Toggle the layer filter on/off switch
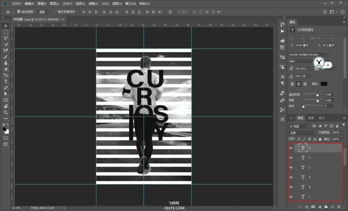Image resolution: width=348 pixels, height=211 pixels. point(343,126)
